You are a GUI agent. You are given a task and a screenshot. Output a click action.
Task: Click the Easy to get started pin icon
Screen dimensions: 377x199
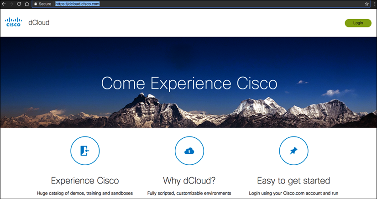pyautogui.click(x=293, y=151)
